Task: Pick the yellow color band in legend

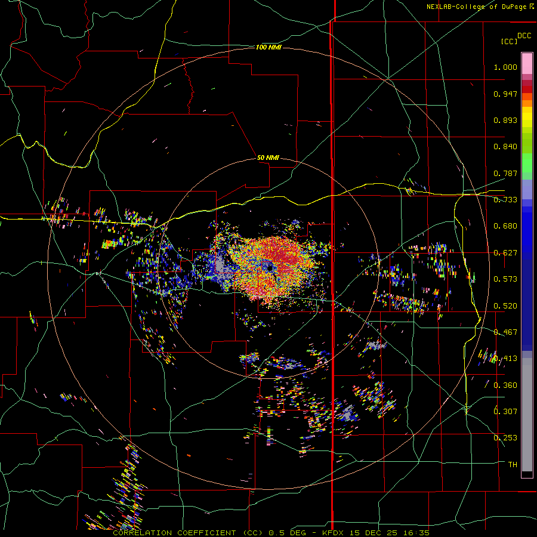Action: pyautogui.click(x=527, y=118)
